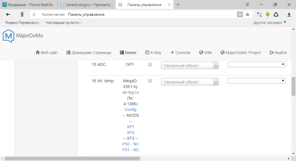Open browser downloads icon

[289, 14]
